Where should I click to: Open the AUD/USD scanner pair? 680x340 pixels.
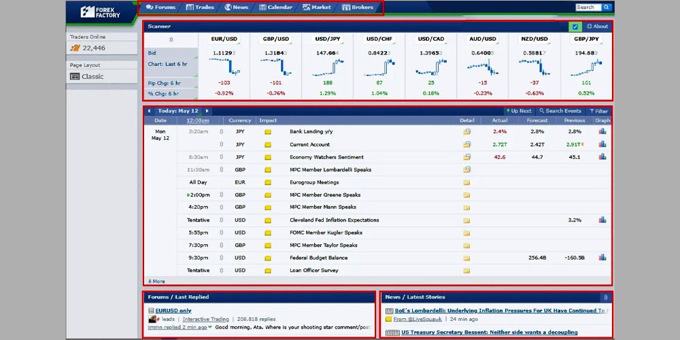coord(483,39)
